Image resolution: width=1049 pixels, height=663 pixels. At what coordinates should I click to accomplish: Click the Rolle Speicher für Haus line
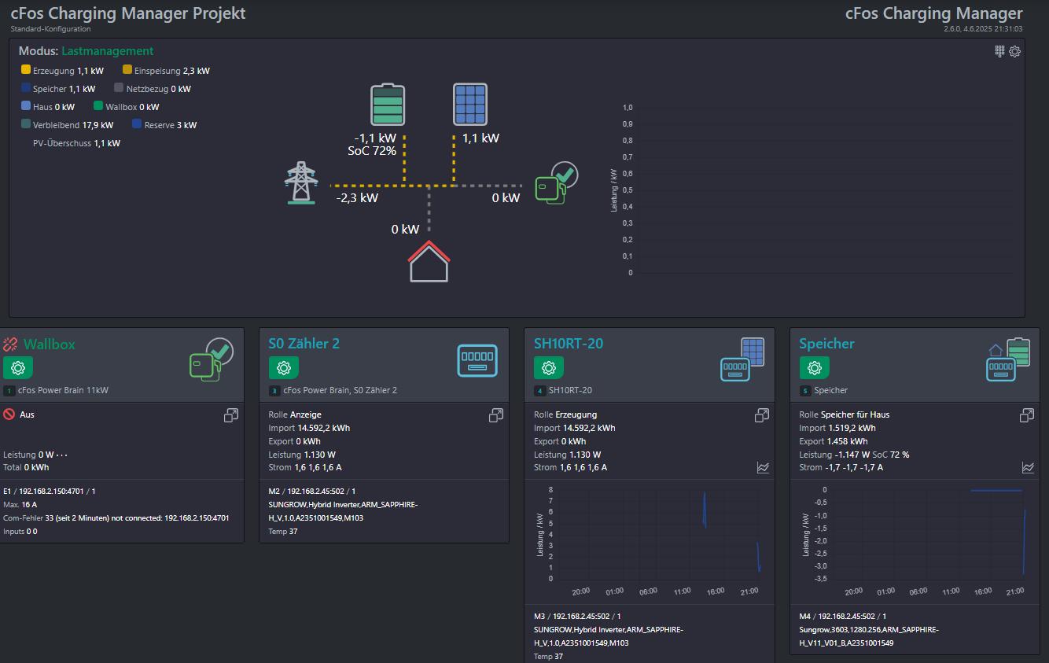845,414
